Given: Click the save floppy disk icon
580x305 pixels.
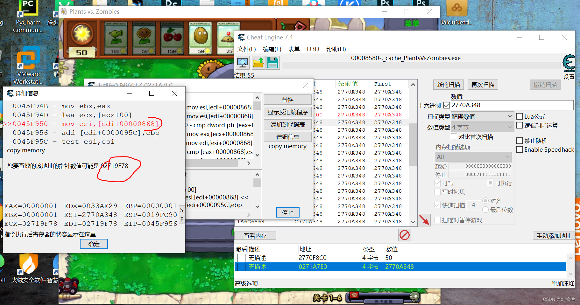Looking at the screenshot, I should (273, 63).
